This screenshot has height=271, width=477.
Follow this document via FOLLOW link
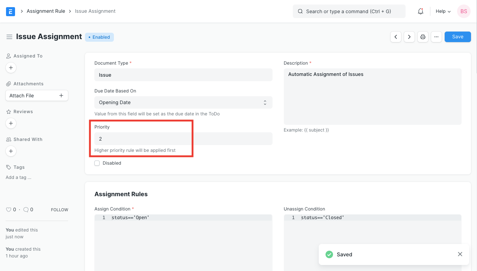coord(59,210)
